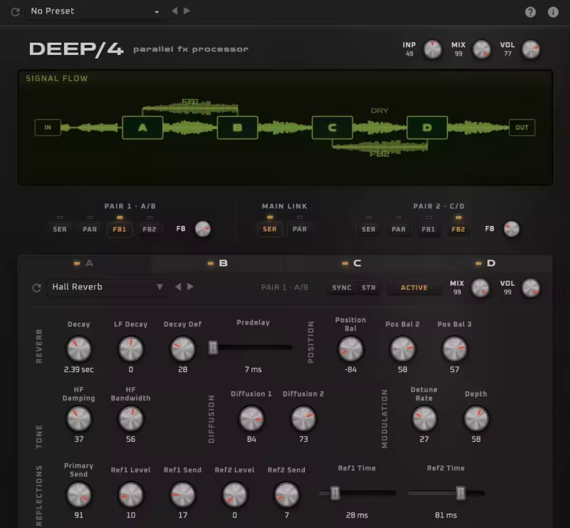570x528 pixels.
Task: Enable SER mode in Pair 2 C/D
Action: pos(368,229)
